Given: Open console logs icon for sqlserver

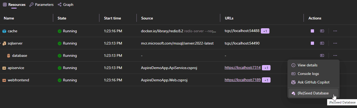Looking at the screenshot, I should [322, 43].
